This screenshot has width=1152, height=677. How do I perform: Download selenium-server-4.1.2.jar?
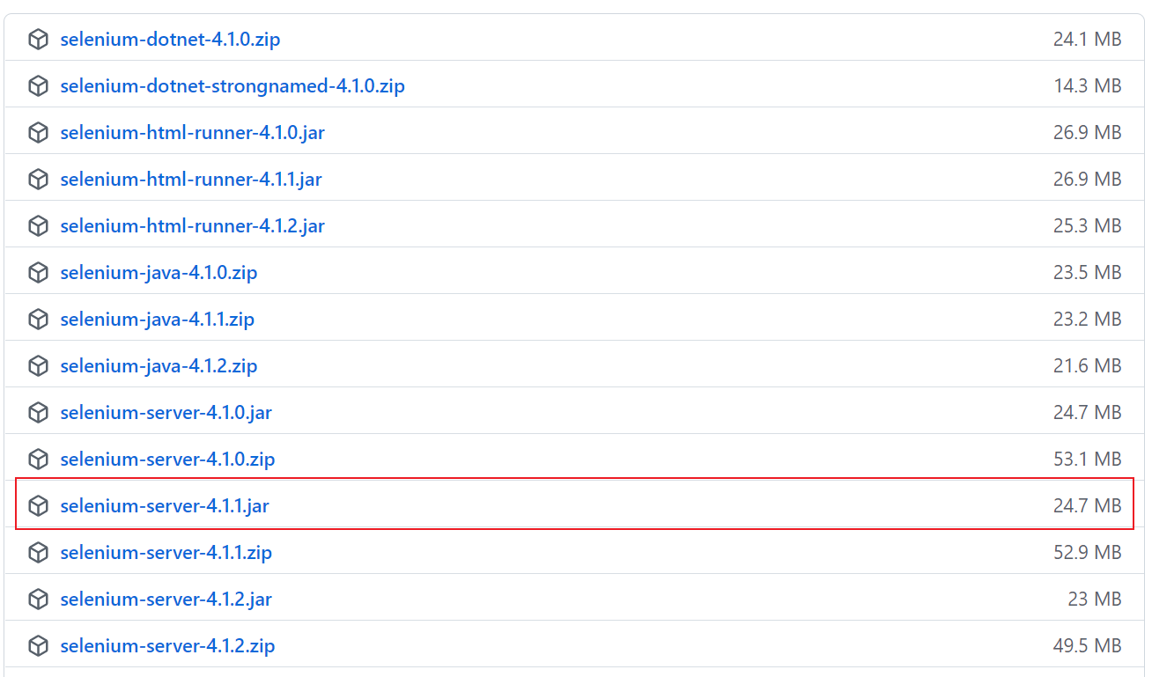[166, 600]
